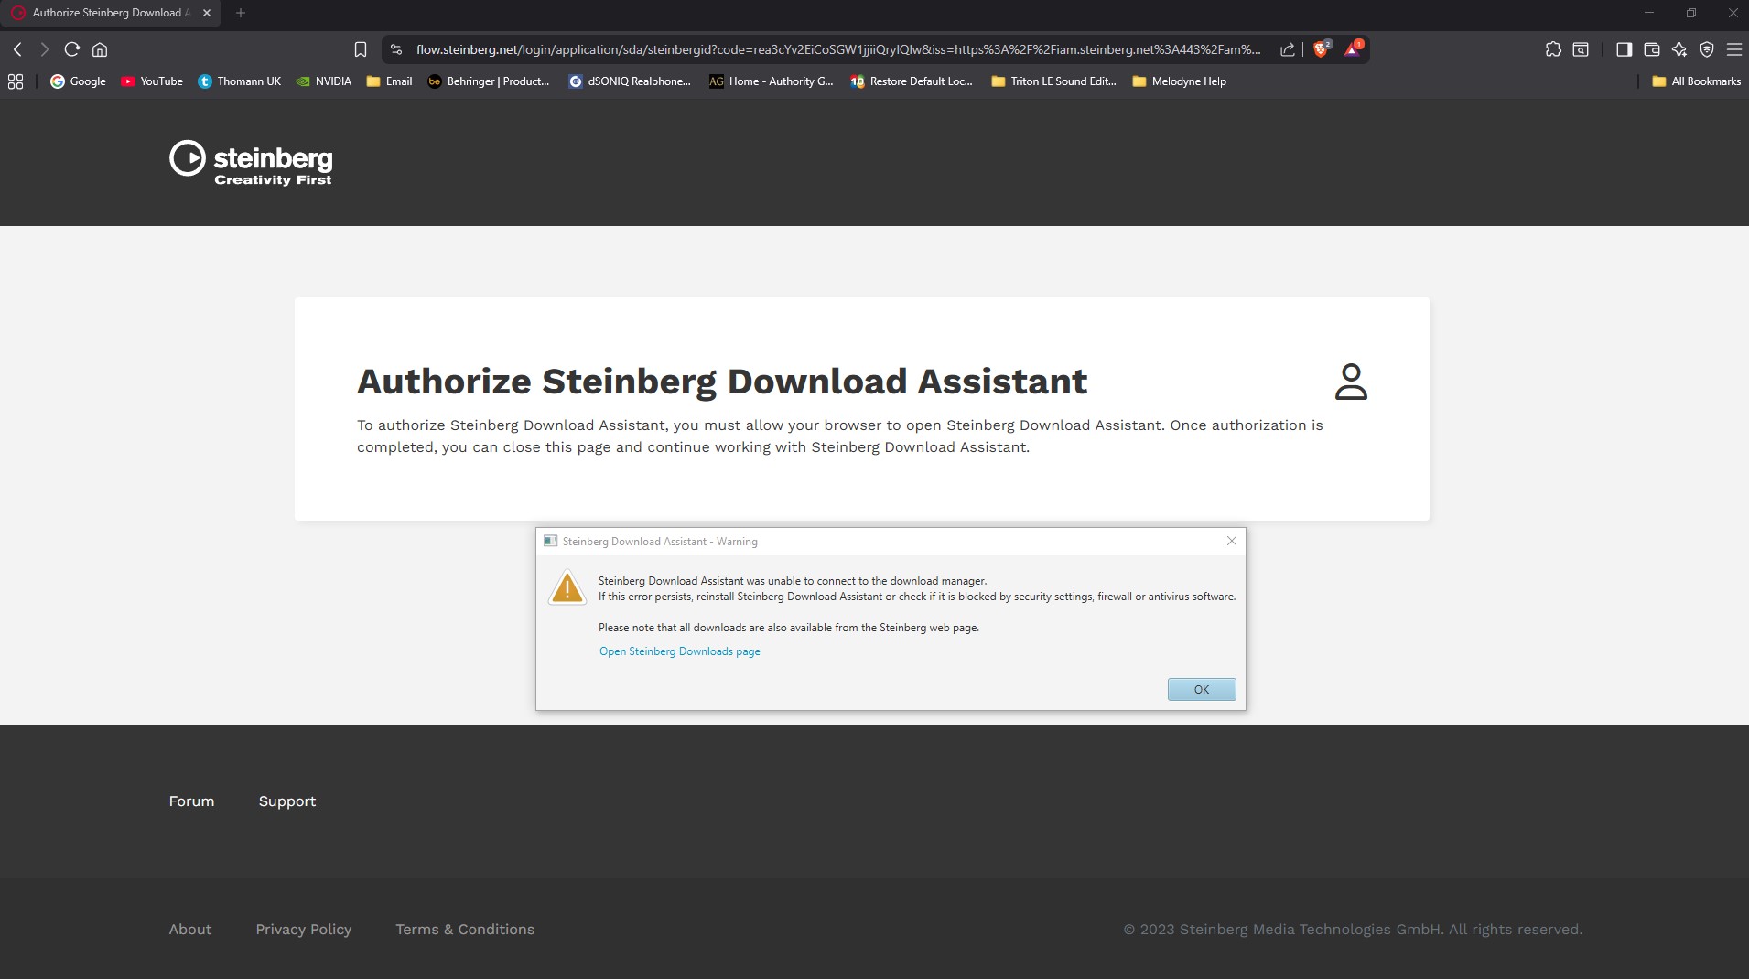
Task: Open the Behringer Product bookmark
Action: pyautogui.click(x=489, y=81)
